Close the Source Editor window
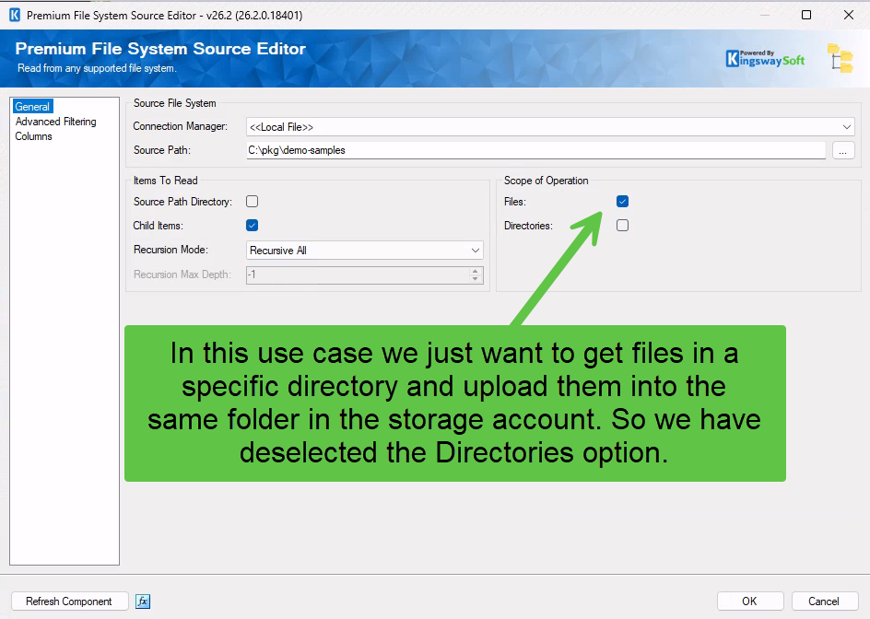Image resolution: width=870 pixels, height=619 pixels. point(849,15)
